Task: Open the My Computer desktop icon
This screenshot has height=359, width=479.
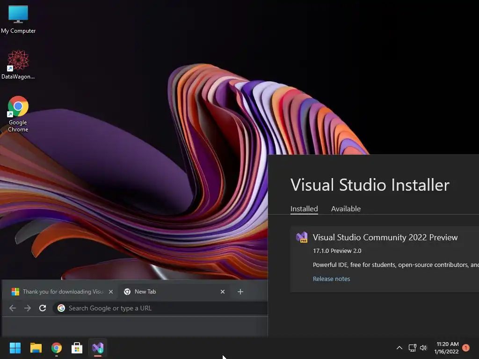Action: tap(18, 19)
